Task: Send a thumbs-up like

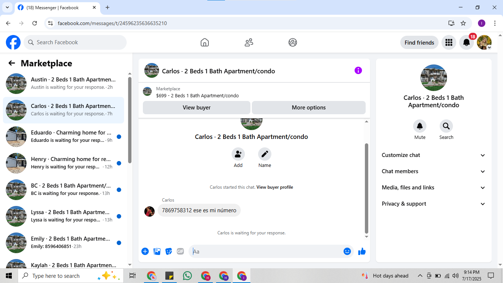Action: coord(362,251)
